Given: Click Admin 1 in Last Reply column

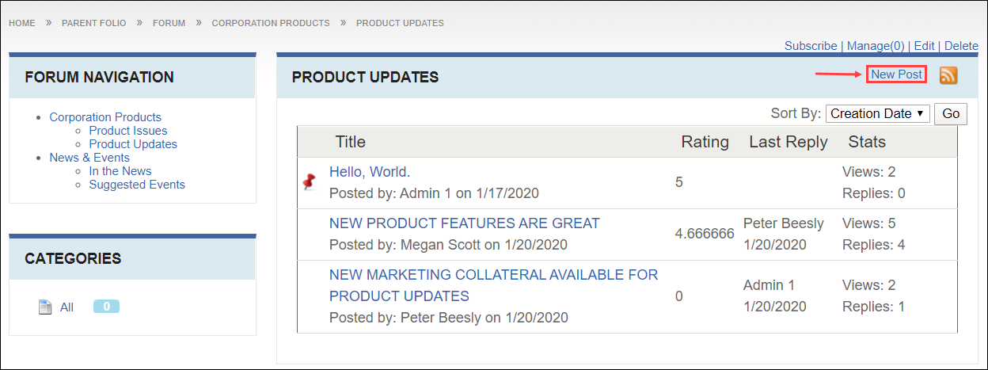Looking at the screenshot, I should 769,285.
